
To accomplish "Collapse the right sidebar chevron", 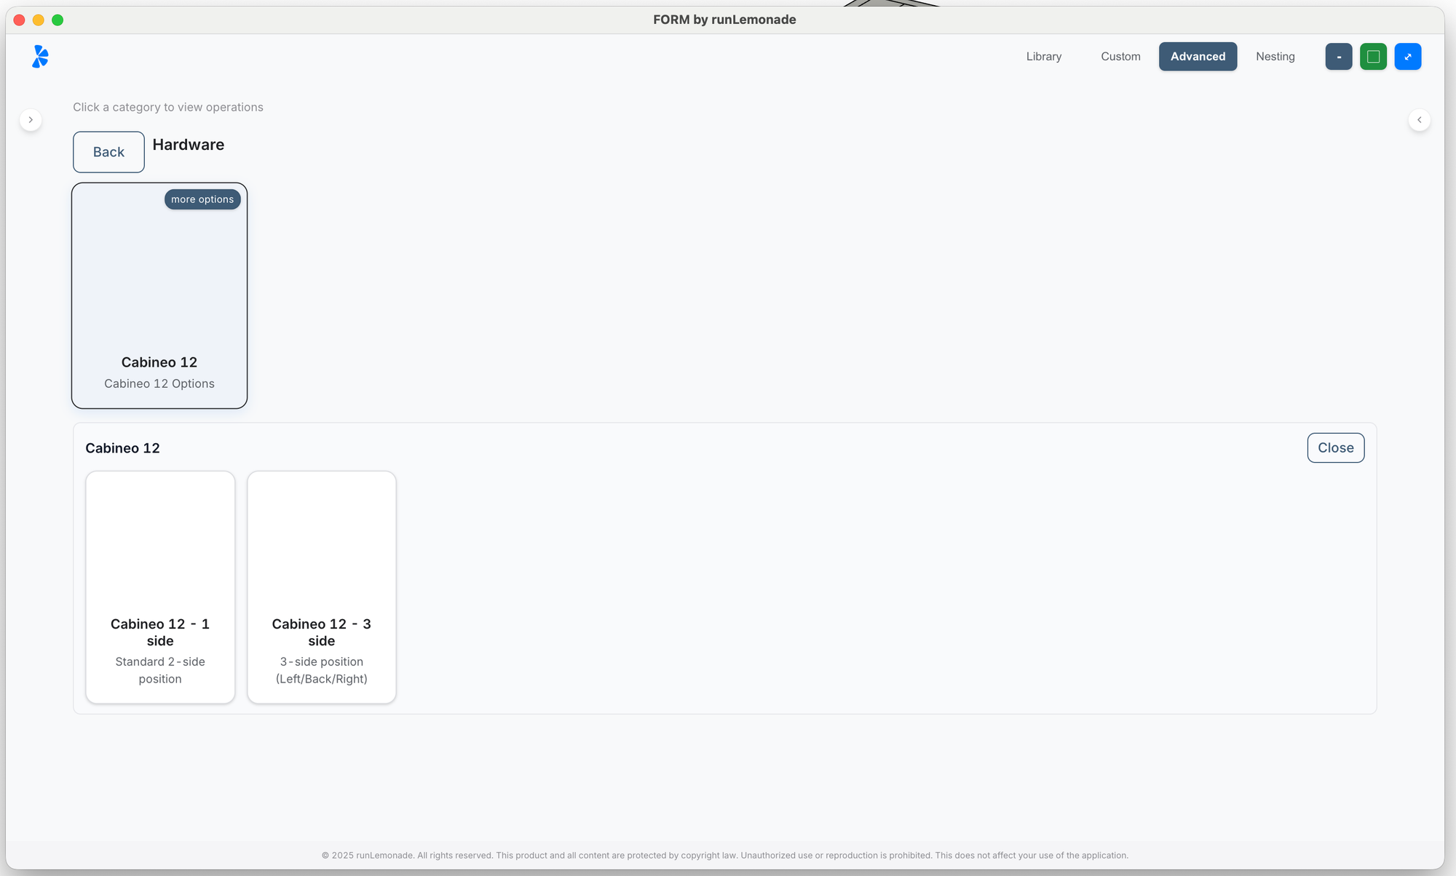I will [1419, 120].
